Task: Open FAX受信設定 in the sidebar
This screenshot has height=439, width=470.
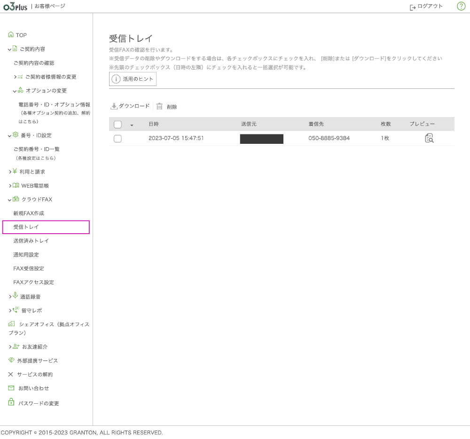Action: click(x=29, y=268)
